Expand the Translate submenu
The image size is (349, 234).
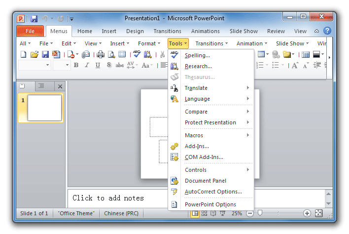click(x=211, y=88)
